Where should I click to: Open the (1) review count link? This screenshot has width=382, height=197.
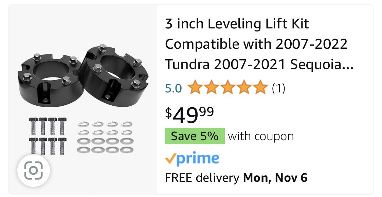tap(278, 88)
